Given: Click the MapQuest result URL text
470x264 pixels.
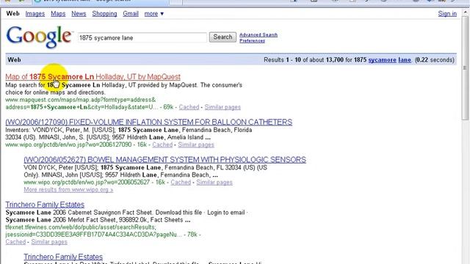Looking at the screenshot, I should [82, 103].
